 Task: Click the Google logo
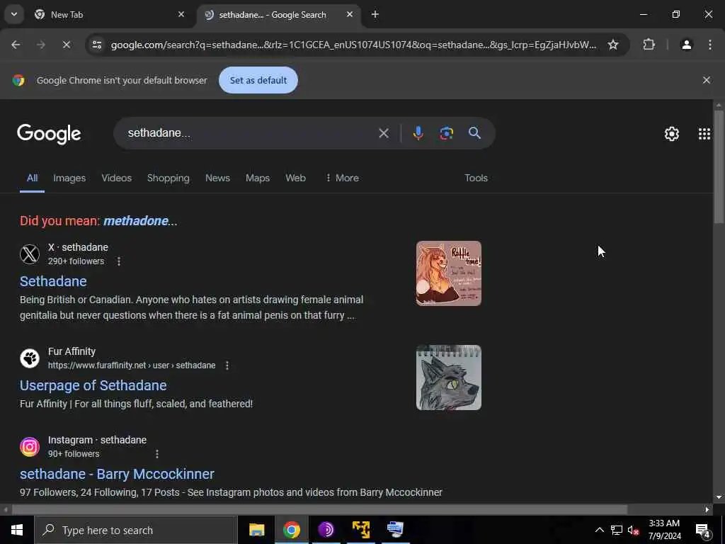pos(49,134)
